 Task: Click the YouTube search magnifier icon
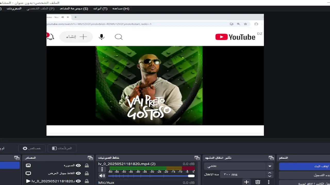119,37
